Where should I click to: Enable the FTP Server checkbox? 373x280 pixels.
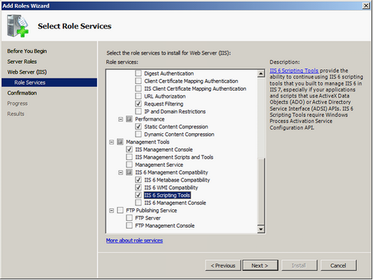[x=129, y=218]
